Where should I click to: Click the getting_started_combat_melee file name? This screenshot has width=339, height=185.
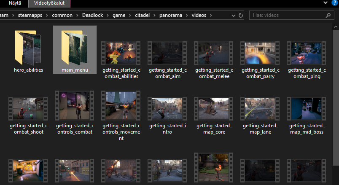[214, 73]
